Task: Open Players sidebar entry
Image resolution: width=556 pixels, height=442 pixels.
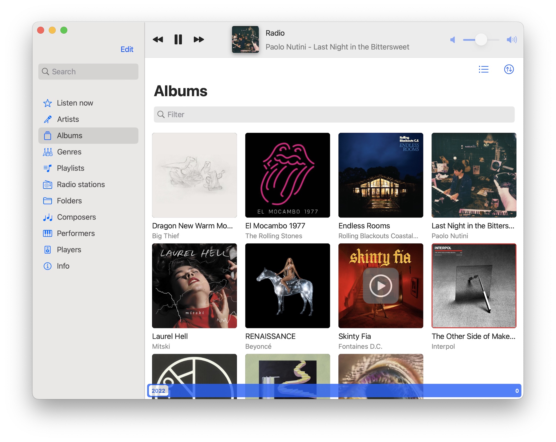Action: click(88, 250)
